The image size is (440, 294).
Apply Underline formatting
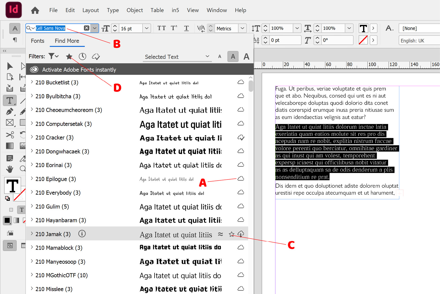(x=186, y=28)
